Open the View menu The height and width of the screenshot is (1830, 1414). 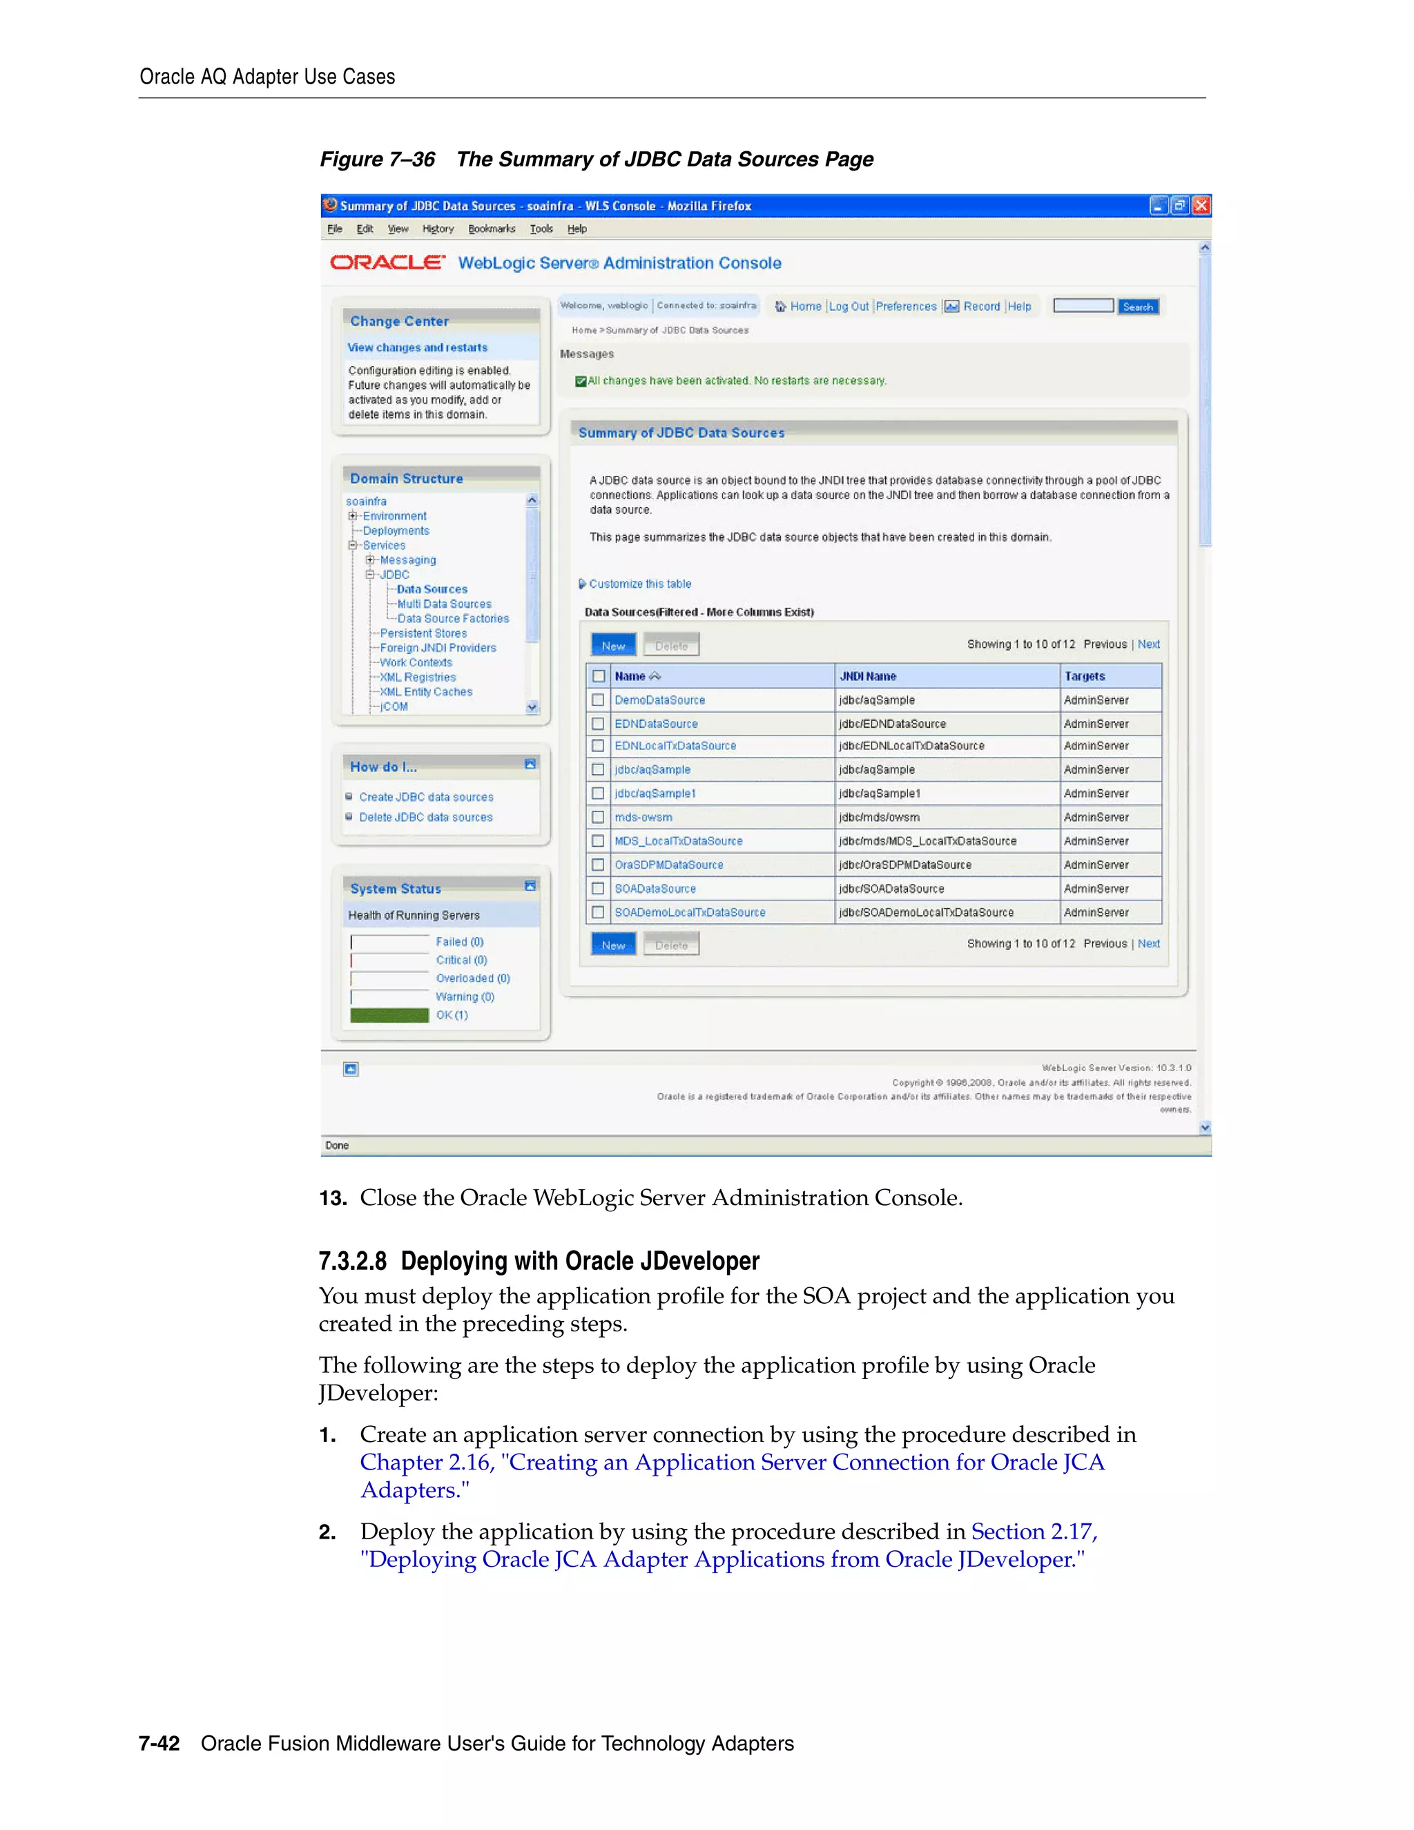398,229
